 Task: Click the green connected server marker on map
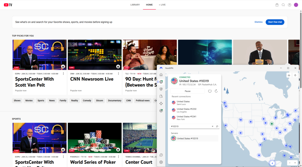tap(272, 124)
